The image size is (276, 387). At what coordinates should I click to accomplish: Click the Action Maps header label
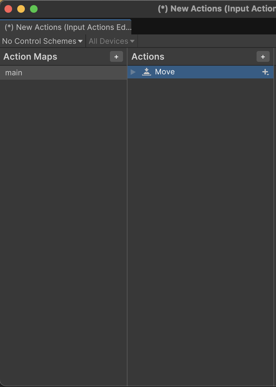coord(30,57)
